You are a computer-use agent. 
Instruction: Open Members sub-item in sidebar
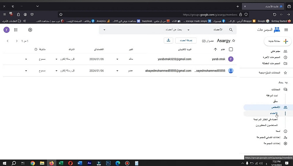tap(274, 113)
